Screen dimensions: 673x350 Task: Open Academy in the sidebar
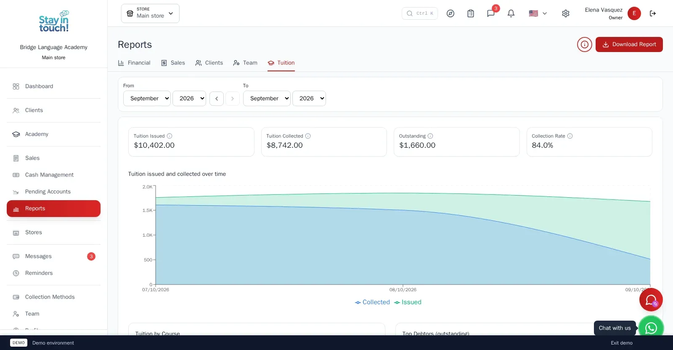tap(54, 134)
